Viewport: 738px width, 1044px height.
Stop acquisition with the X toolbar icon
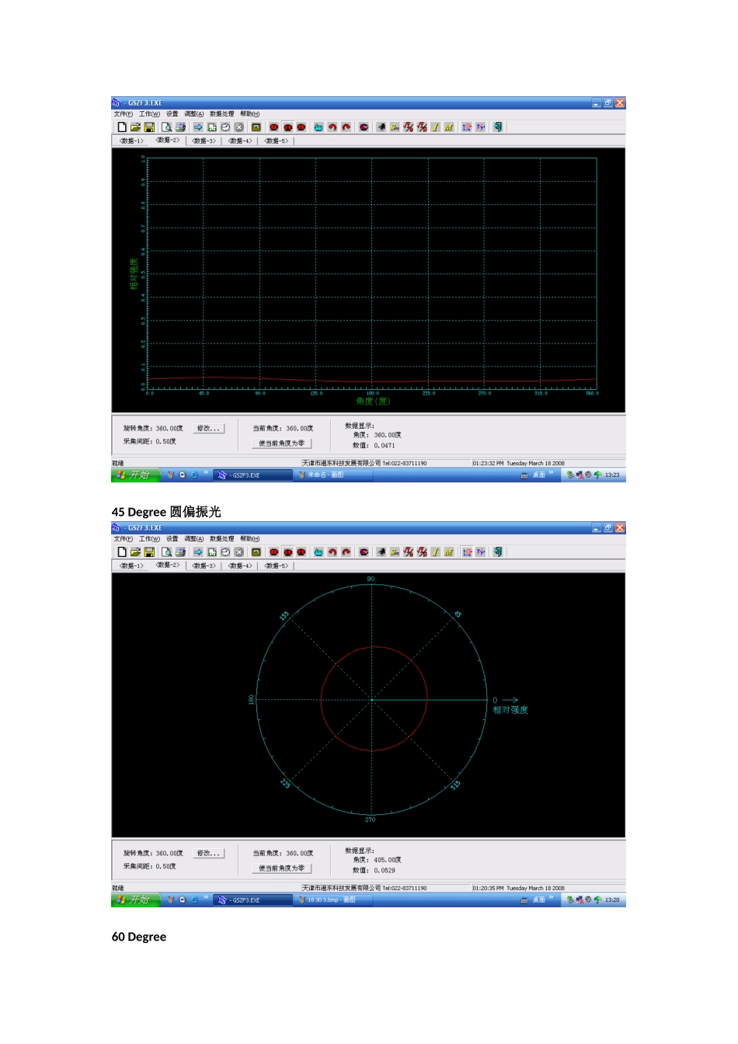click(x=238, y=127)
